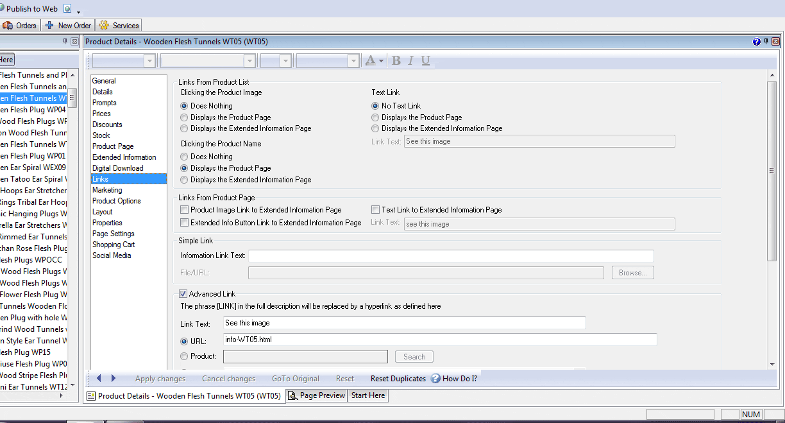Open the How Do I? help icon
This screenshot has width=785, height=423.
(435, 379)
